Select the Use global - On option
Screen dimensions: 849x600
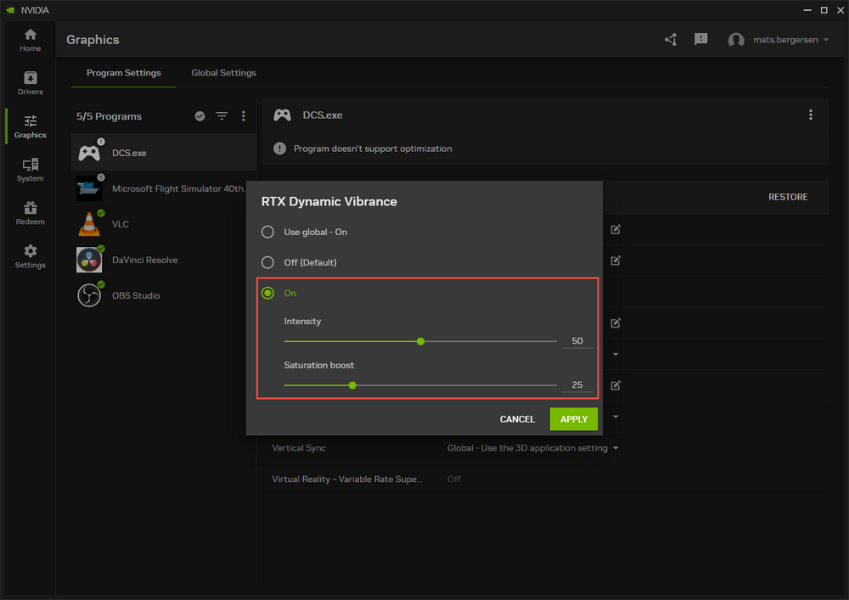(268, 232)
